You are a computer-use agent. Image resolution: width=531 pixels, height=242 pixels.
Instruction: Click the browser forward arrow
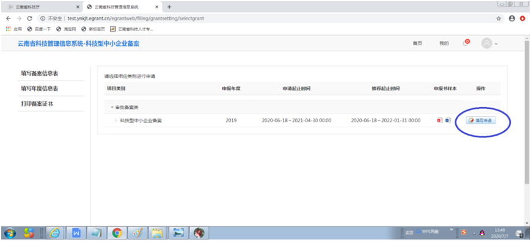19,18
